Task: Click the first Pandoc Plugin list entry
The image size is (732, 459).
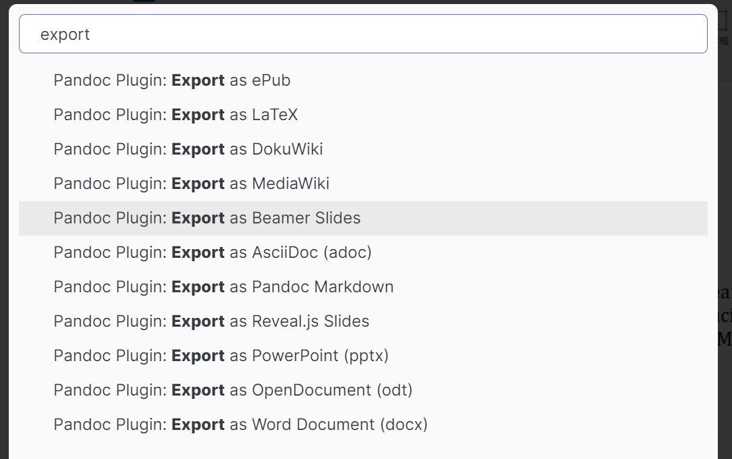Action: (172, 80)
